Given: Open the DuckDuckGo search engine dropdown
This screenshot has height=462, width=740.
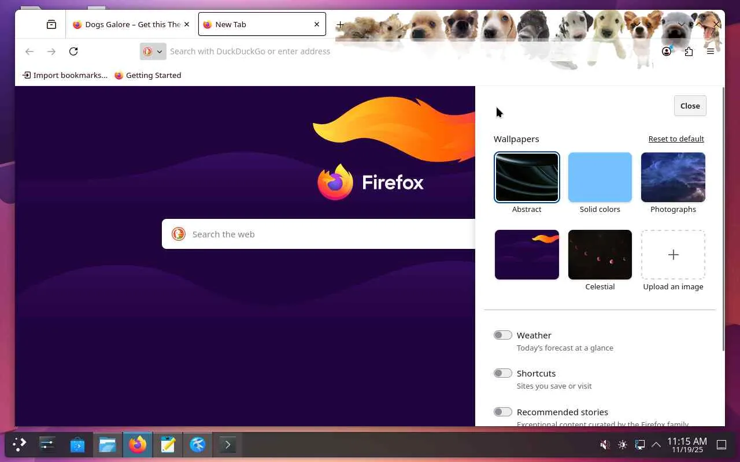Looking at the screenshot, I should pos(153,51).
